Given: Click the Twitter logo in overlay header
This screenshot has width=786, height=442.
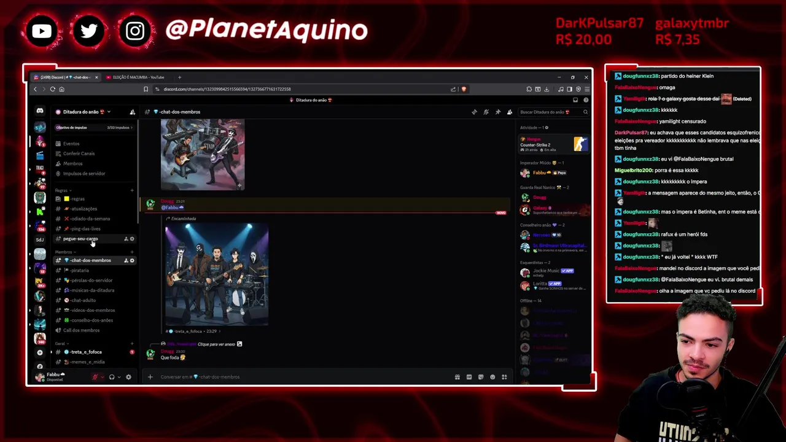Looking at the screenshot, I should click(88, 31).
